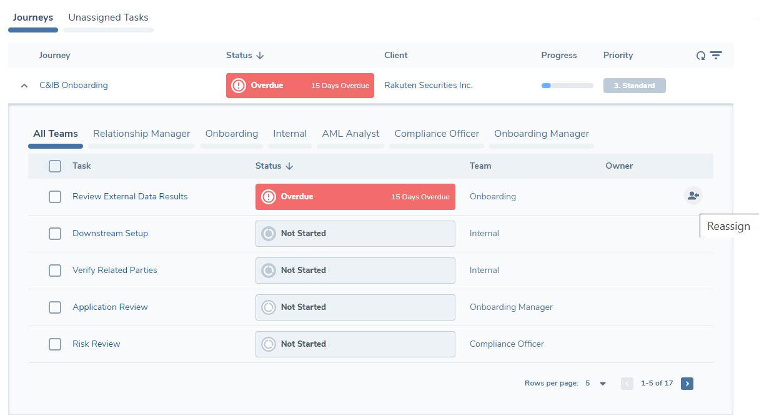
Task: Tick the Downstream Setup checkbox
Action: [55, 234]
